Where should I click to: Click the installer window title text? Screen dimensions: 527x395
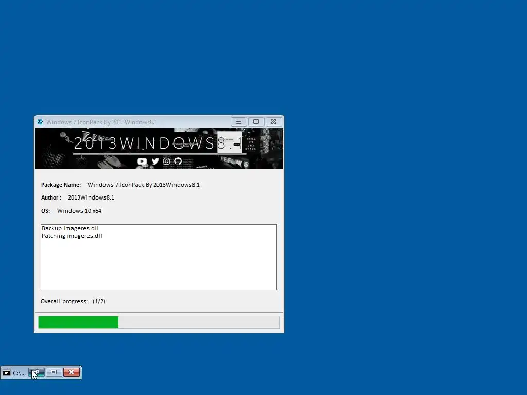click(101, 122)
